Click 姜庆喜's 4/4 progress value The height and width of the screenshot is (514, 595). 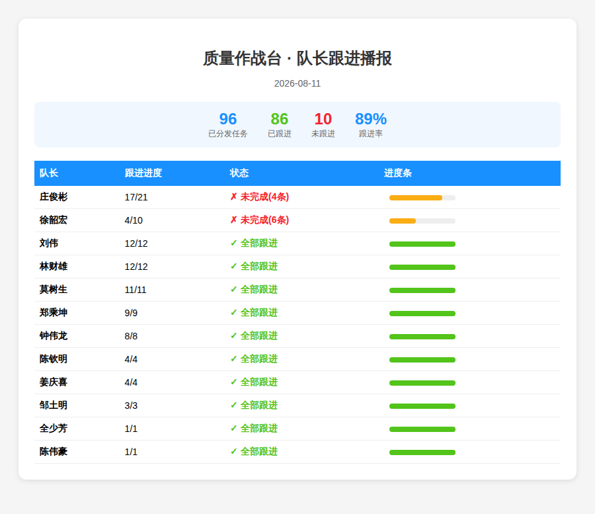(131, 382)
